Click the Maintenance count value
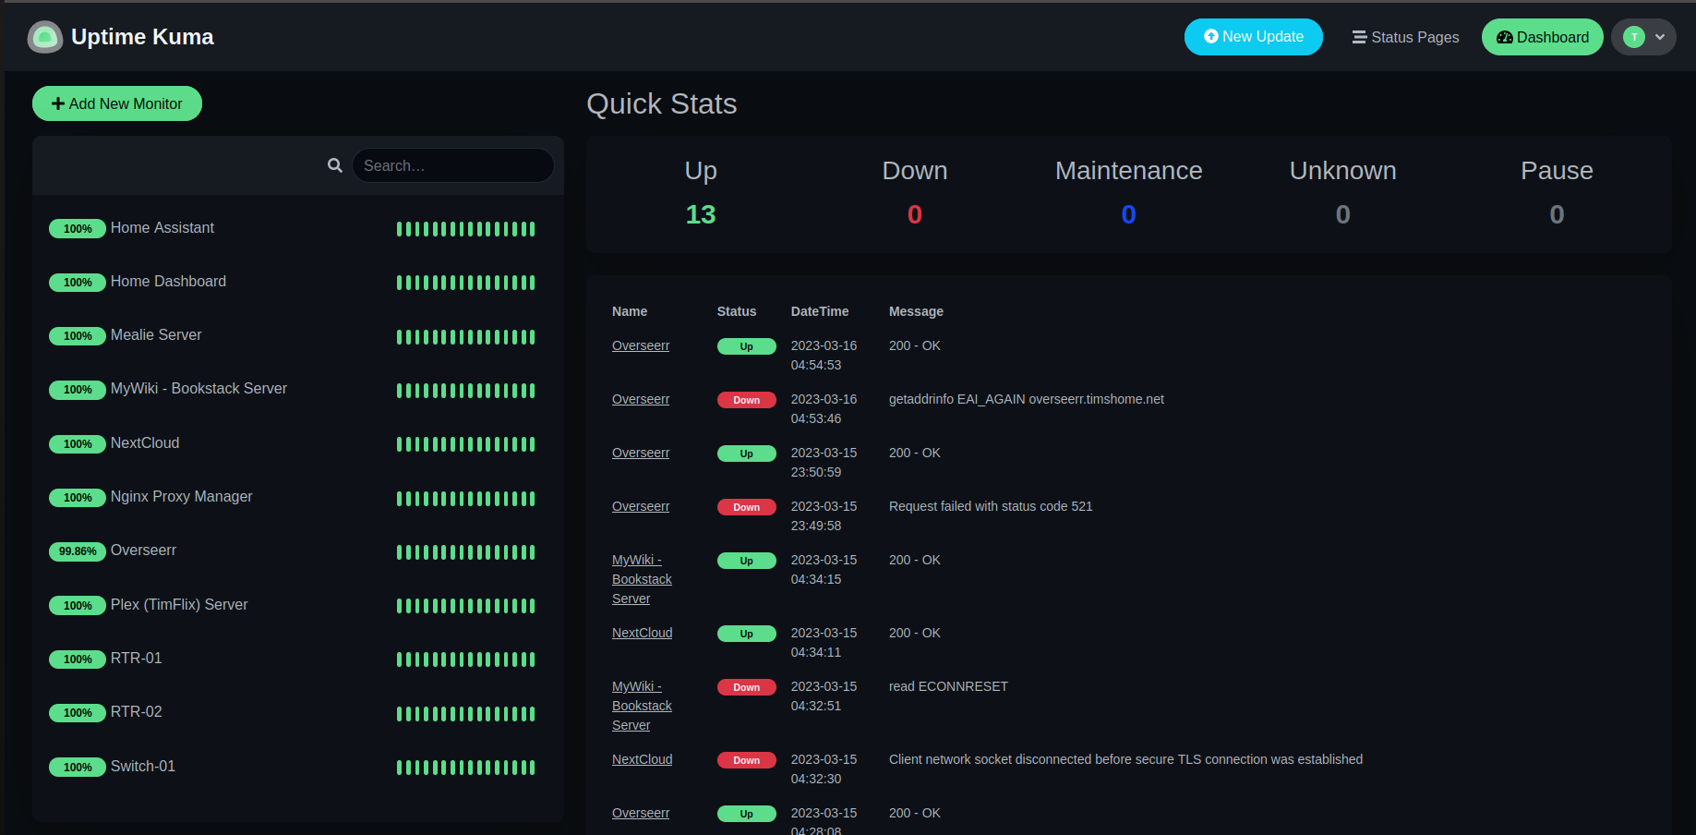The width and height of the screenshot is (1696, 835). point(1128,214)
